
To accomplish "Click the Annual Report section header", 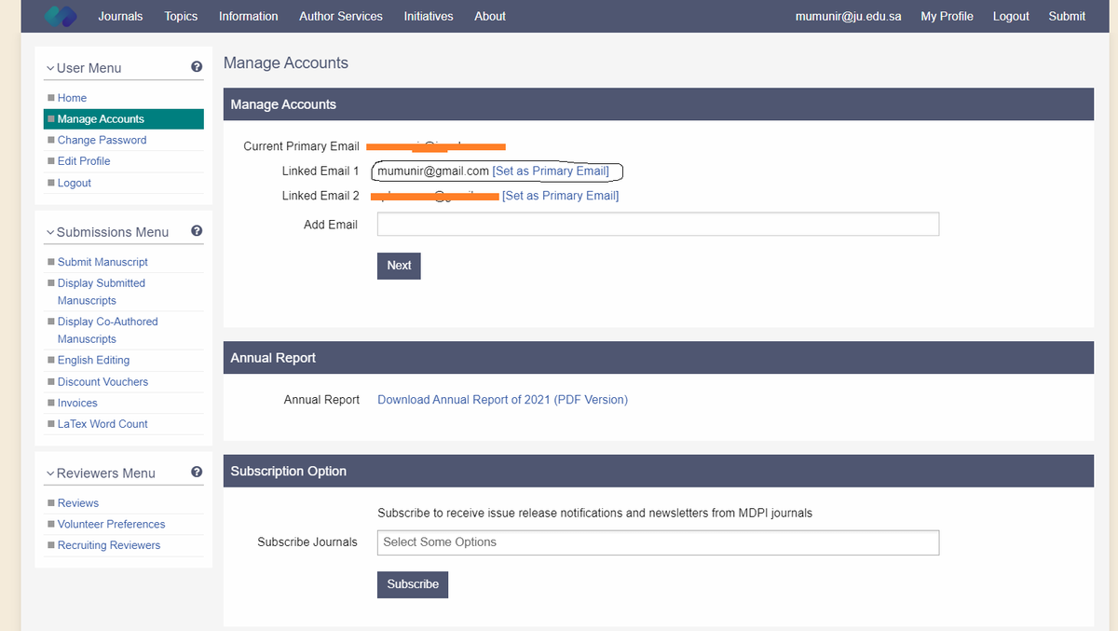I will (659, 358).
